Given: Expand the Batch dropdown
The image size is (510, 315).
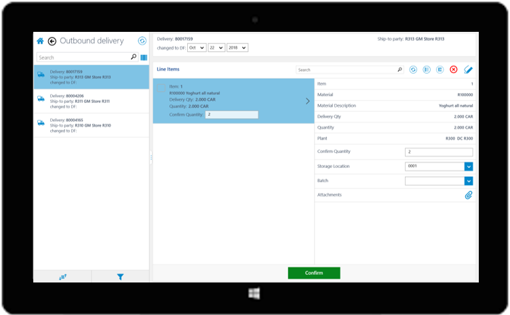Looking at the screenshot, I should [x=468, y=181].
